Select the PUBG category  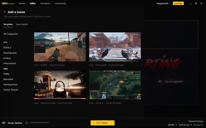(x=6, y=74)
